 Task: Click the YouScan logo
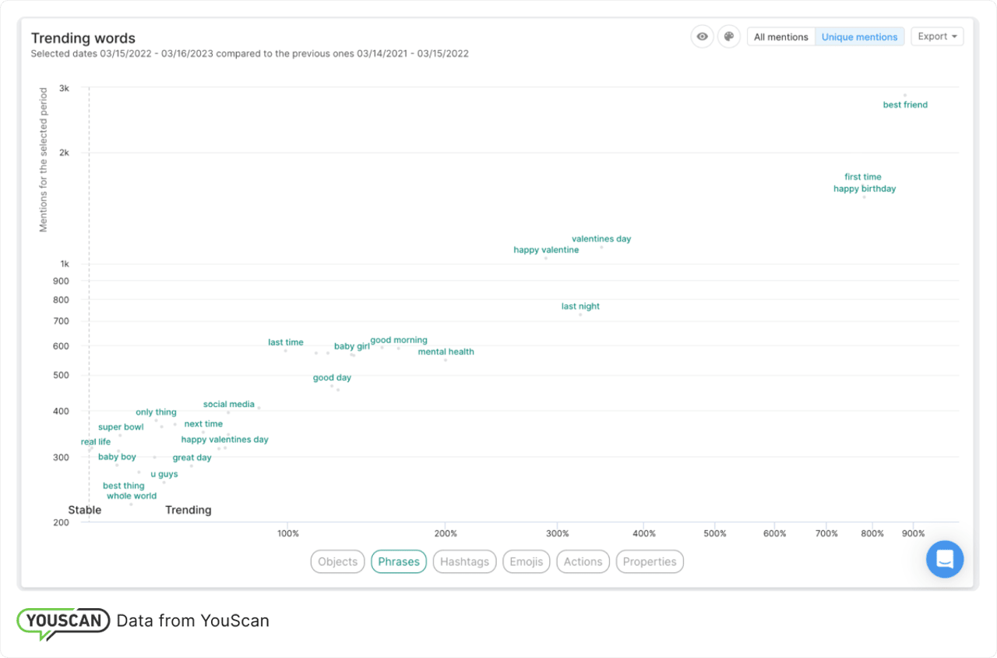[x=62, y=621]
